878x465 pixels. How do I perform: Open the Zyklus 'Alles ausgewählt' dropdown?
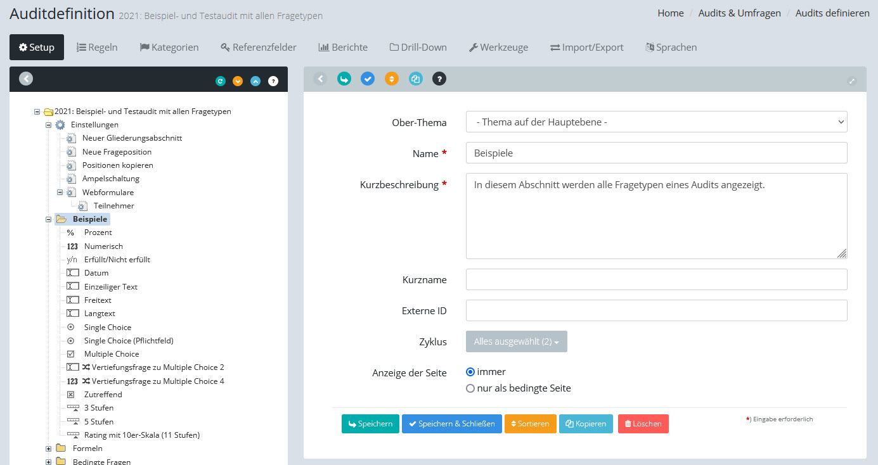516,341
